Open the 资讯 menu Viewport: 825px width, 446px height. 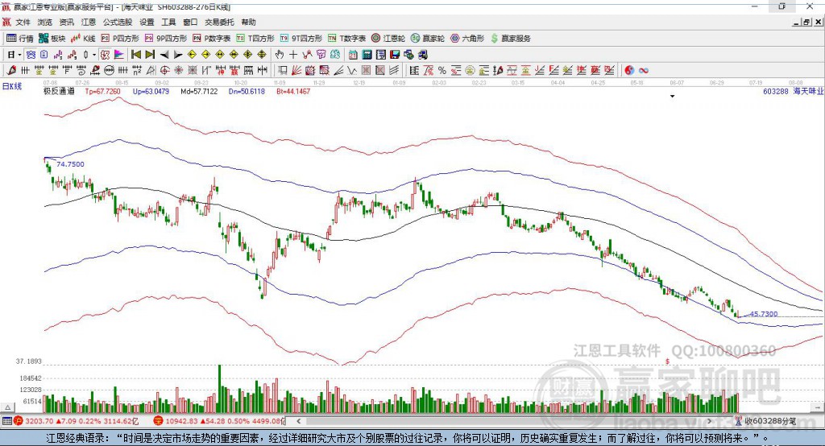tap(66, 22)
